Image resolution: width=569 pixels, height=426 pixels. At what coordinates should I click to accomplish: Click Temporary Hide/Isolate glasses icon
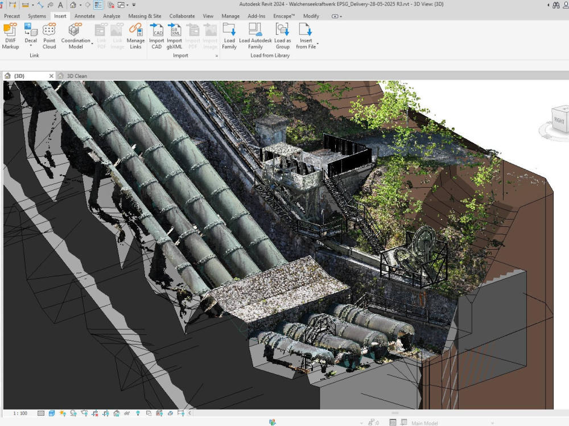tap(127, 413)
